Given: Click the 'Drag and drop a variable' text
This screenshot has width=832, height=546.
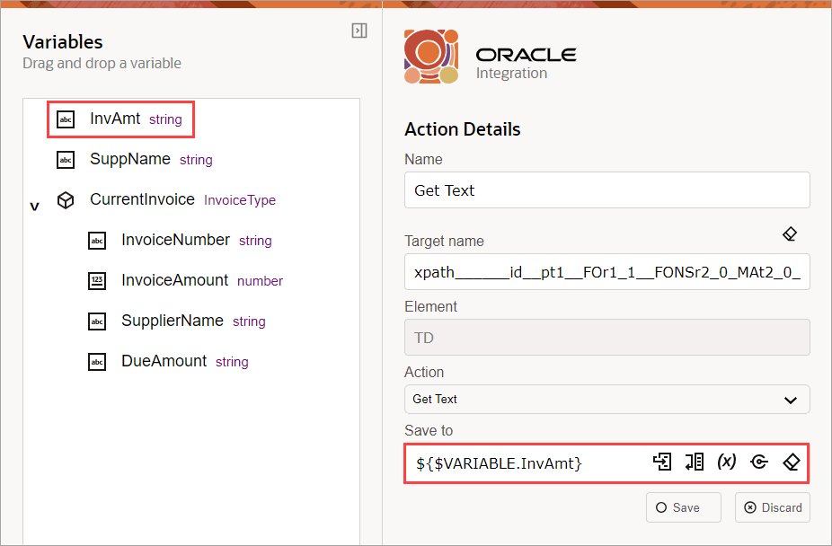Looking at the screenshot, I should (x=102, y=63).
